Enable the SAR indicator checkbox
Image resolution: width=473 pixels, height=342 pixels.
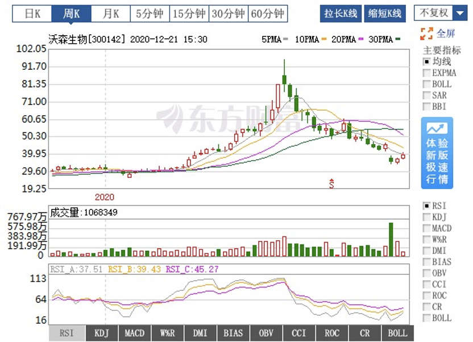[426, 95]
